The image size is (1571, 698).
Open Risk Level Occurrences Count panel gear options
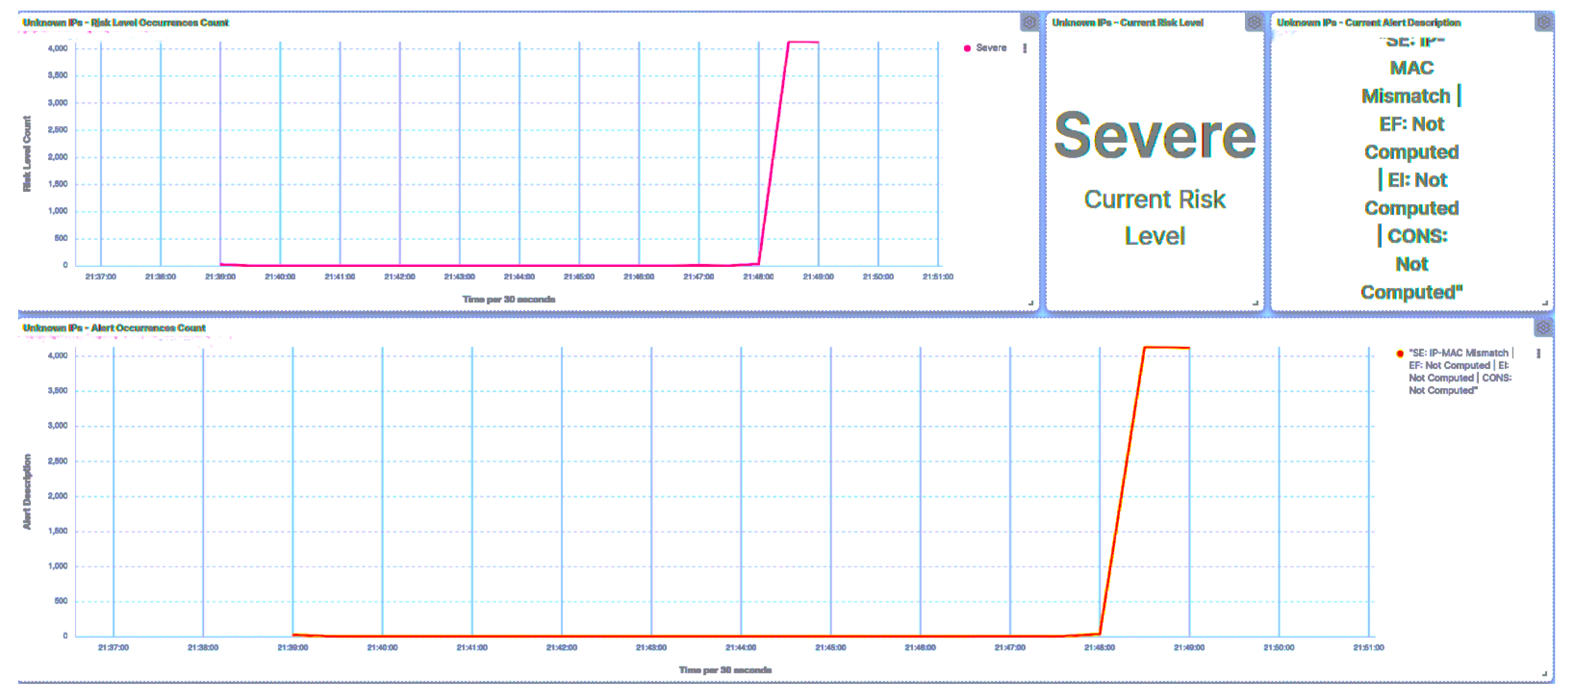coord(1029,22)
